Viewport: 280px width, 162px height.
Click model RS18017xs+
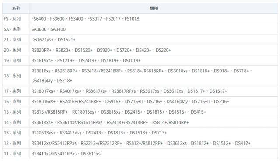[43, 91]
